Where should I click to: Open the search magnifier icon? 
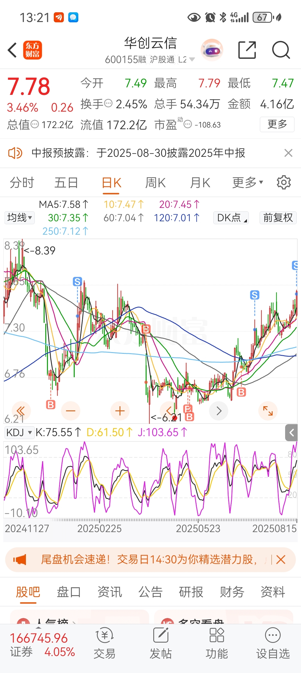281,50
